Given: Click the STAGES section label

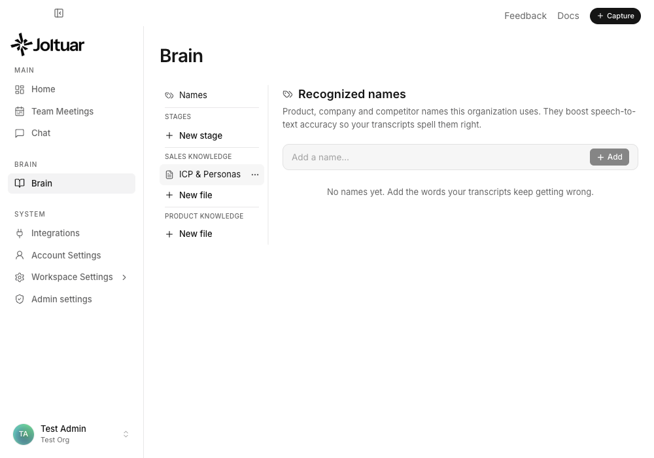Looking at the screenshot, I should pos(178,117).
